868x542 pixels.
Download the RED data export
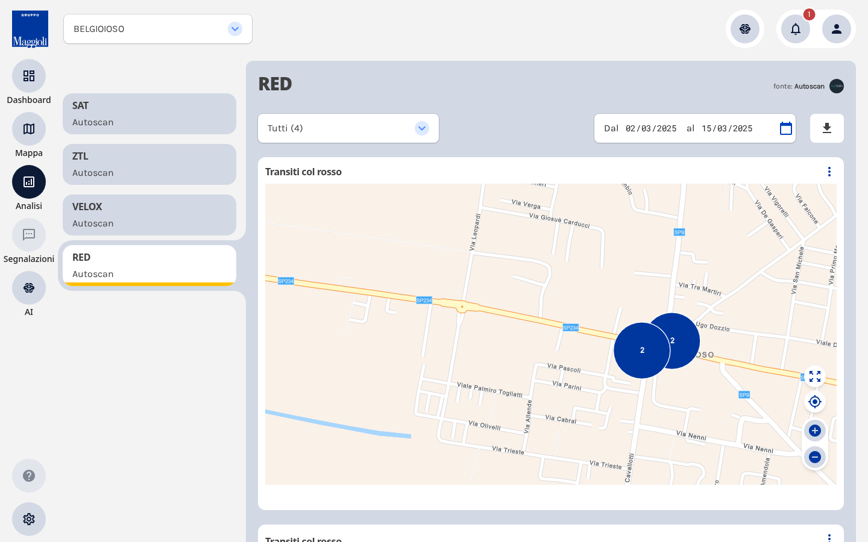[827, 128]
